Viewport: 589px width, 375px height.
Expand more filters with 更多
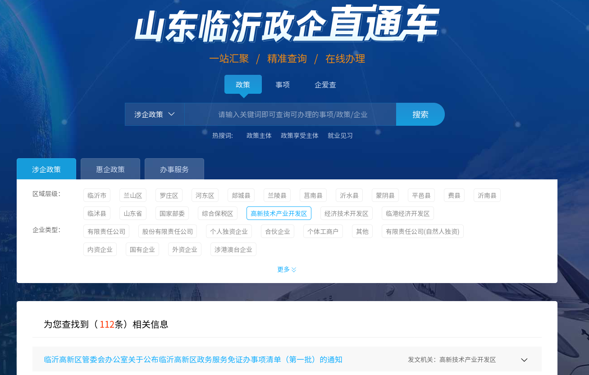[x=287, y=270]
